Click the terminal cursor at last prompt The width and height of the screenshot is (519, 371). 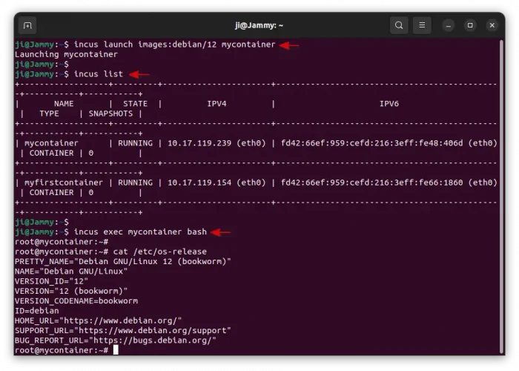click(116, 349)
